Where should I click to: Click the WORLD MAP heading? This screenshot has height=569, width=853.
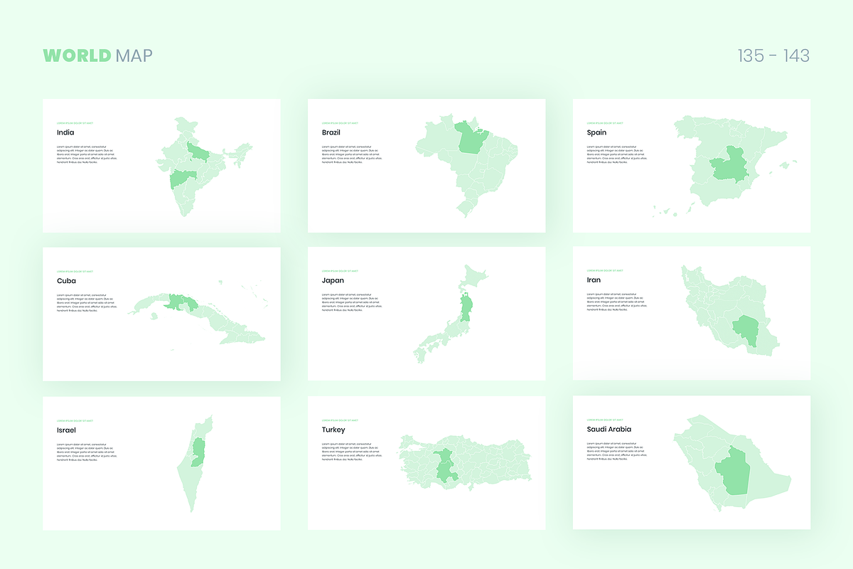(x=97, y=55)
